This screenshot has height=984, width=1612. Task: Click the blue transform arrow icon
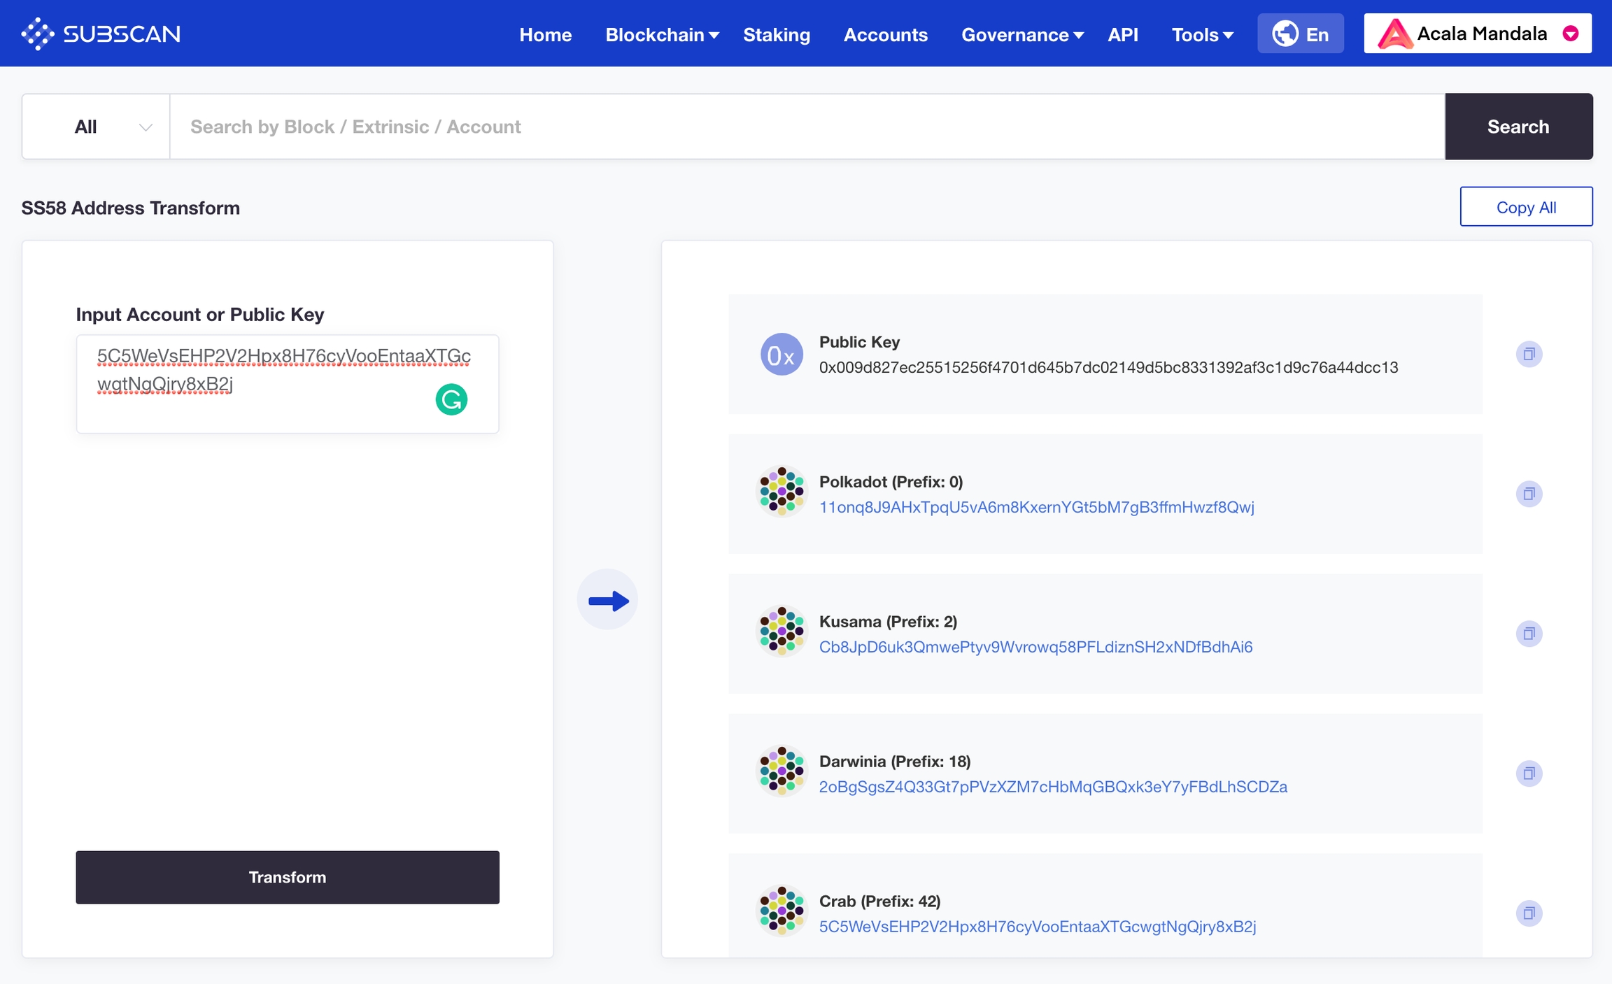click(607, 600)
